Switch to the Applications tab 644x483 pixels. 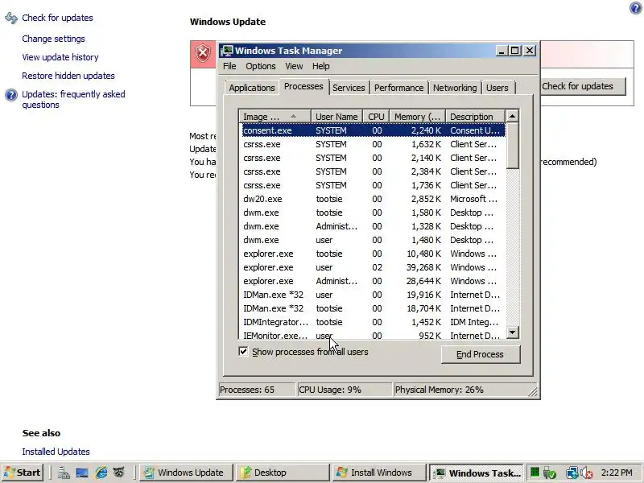[x=252, y=88]
